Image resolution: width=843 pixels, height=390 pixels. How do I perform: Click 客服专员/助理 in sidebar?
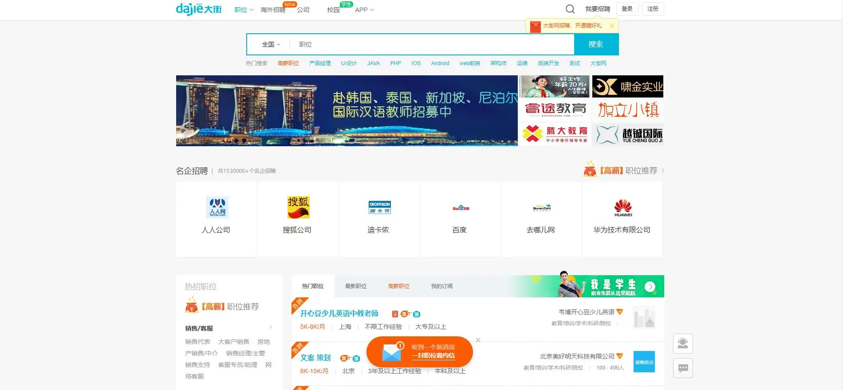click(x=238, y=365)
